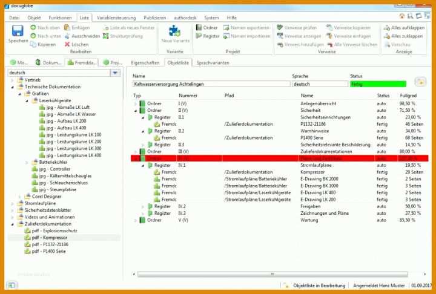The image size is (436, 294).
Task: Click Verweis hinzufügen
Action: coord(300,44)
